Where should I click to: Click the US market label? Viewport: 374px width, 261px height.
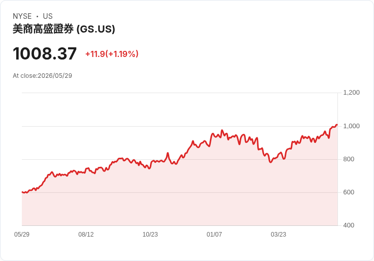point(48,16)
